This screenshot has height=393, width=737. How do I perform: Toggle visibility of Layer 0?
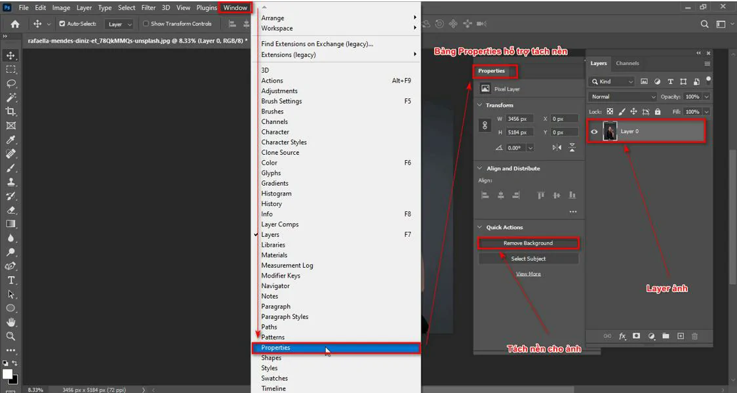594,131
